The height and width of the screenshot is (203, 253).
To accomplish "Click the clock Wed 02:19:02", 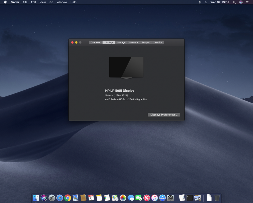I will coord(220,2).
